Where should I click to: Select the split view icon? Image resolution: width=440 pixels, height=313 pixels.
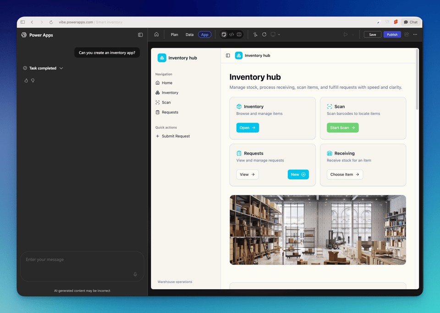click(239, 35)
